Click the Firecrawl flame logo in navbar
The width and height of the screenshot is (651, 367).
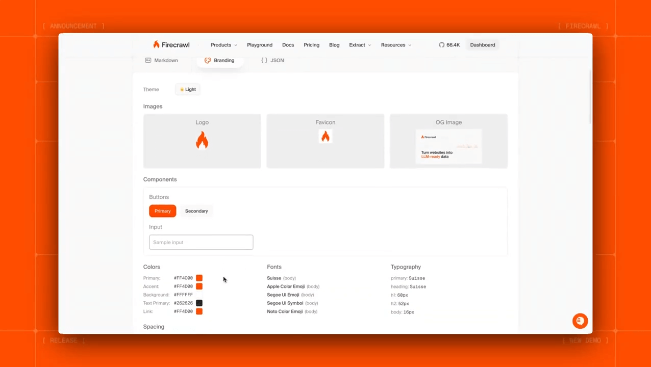(156, 45)
